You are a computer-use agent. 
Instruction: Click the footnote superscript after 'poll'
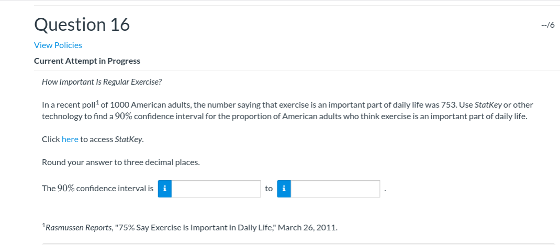(x=98, y=103)
